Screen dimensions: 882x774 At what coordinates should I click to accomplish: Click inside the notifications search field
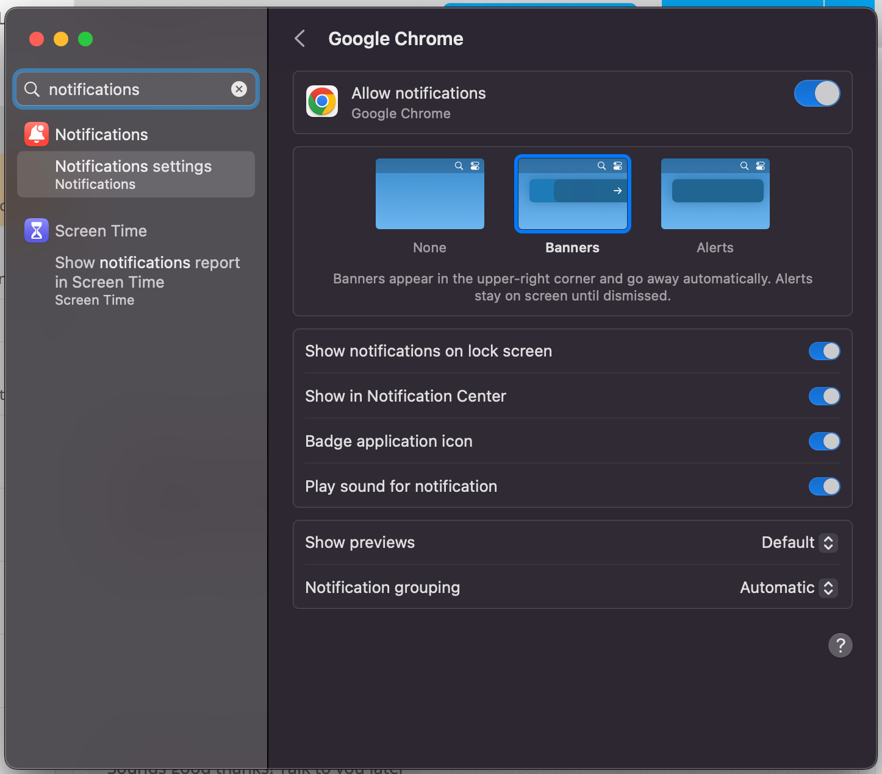(122, 89)
